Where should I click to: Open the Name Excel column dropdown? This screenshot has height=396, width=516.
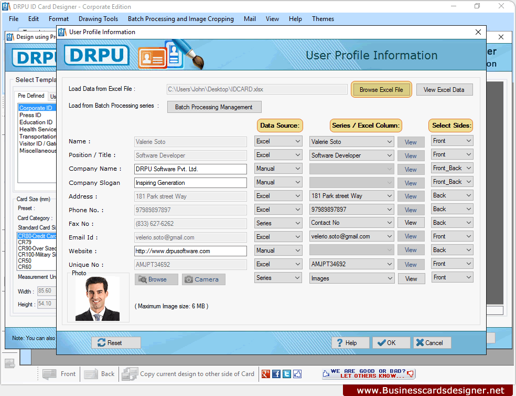(x=351, y=142)
